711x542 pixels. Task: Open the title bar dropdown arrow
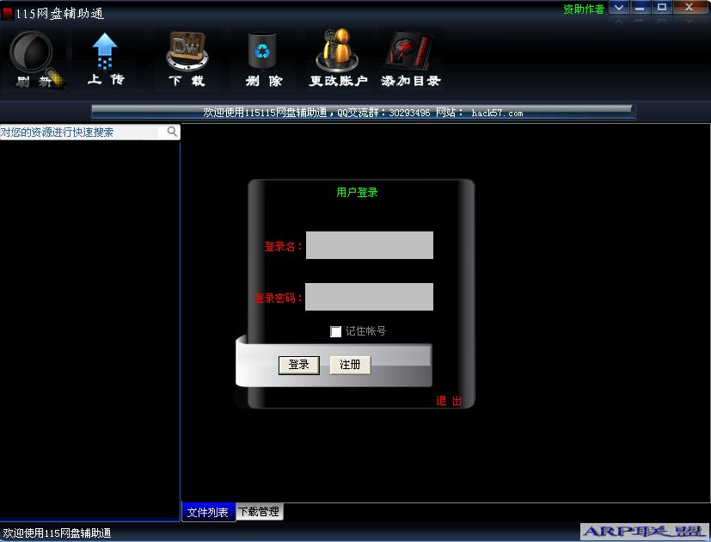coord(618,7)
